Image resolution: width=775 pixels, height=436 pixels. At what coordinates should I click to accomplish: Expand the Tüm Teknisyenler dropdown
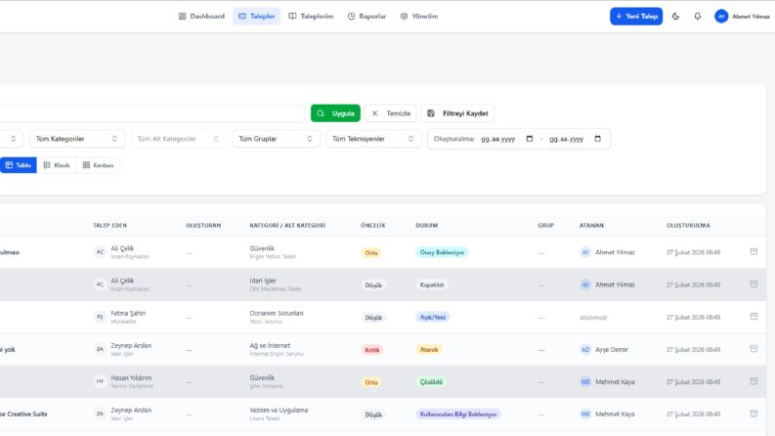click(x=373, y=139)
